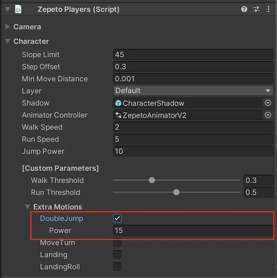
Task: Click the Run Threshold slider handle
Action: (x=176, y=192)
